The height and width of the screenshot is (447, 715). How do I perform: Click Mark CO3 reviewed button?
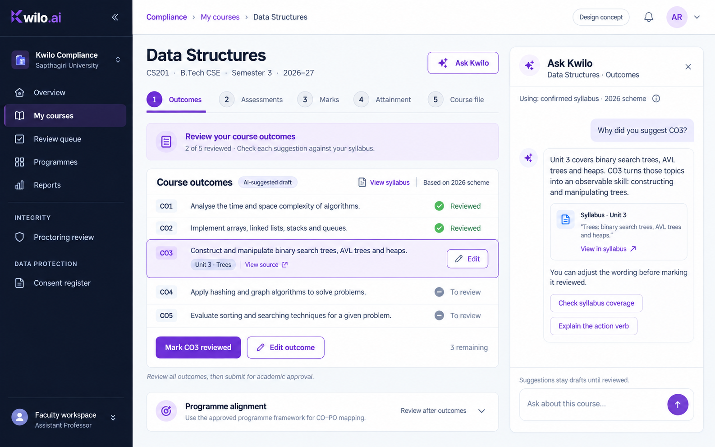point(198,347)
